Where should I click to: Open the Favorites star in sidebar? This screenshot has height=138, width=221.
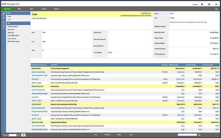[x=4, y=14]
